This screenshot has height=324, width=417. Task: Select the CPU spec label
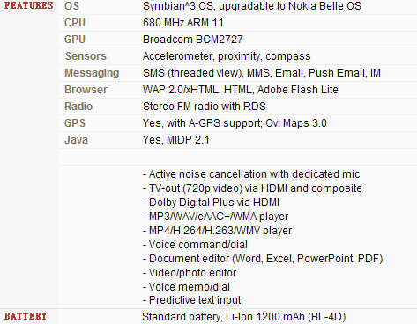point(75,23)
